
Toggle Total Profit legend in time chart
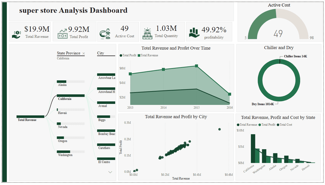(x=128, y=55)
